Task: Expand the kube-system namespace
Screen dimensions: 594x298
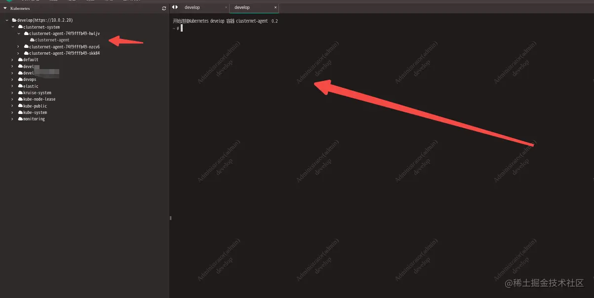Action: [x=13, y=112]
